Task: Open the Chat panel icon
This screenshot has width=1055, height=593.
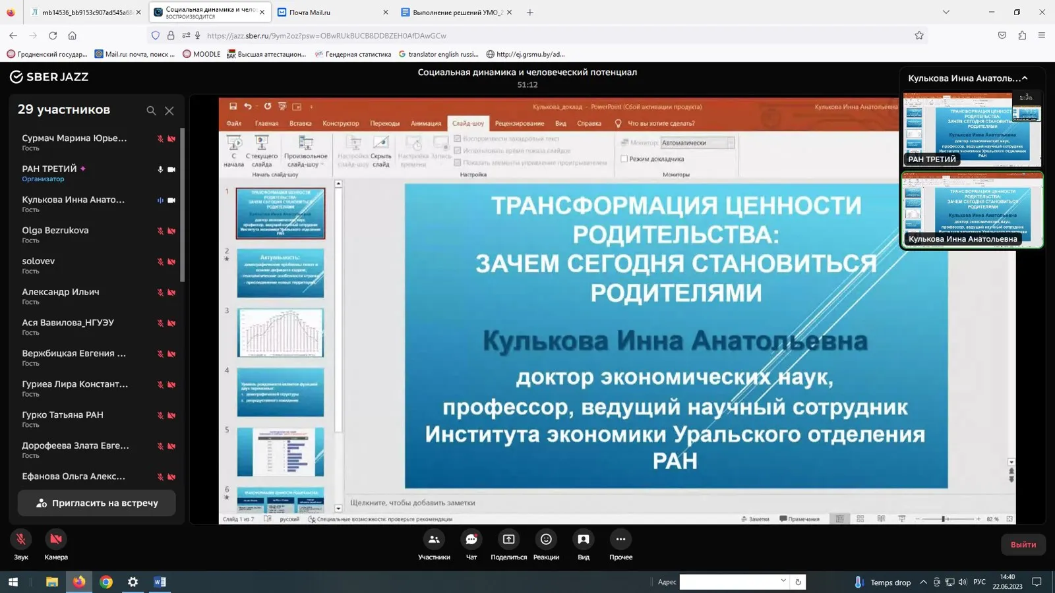Action: pyautogui.click(x=471, y=540)
